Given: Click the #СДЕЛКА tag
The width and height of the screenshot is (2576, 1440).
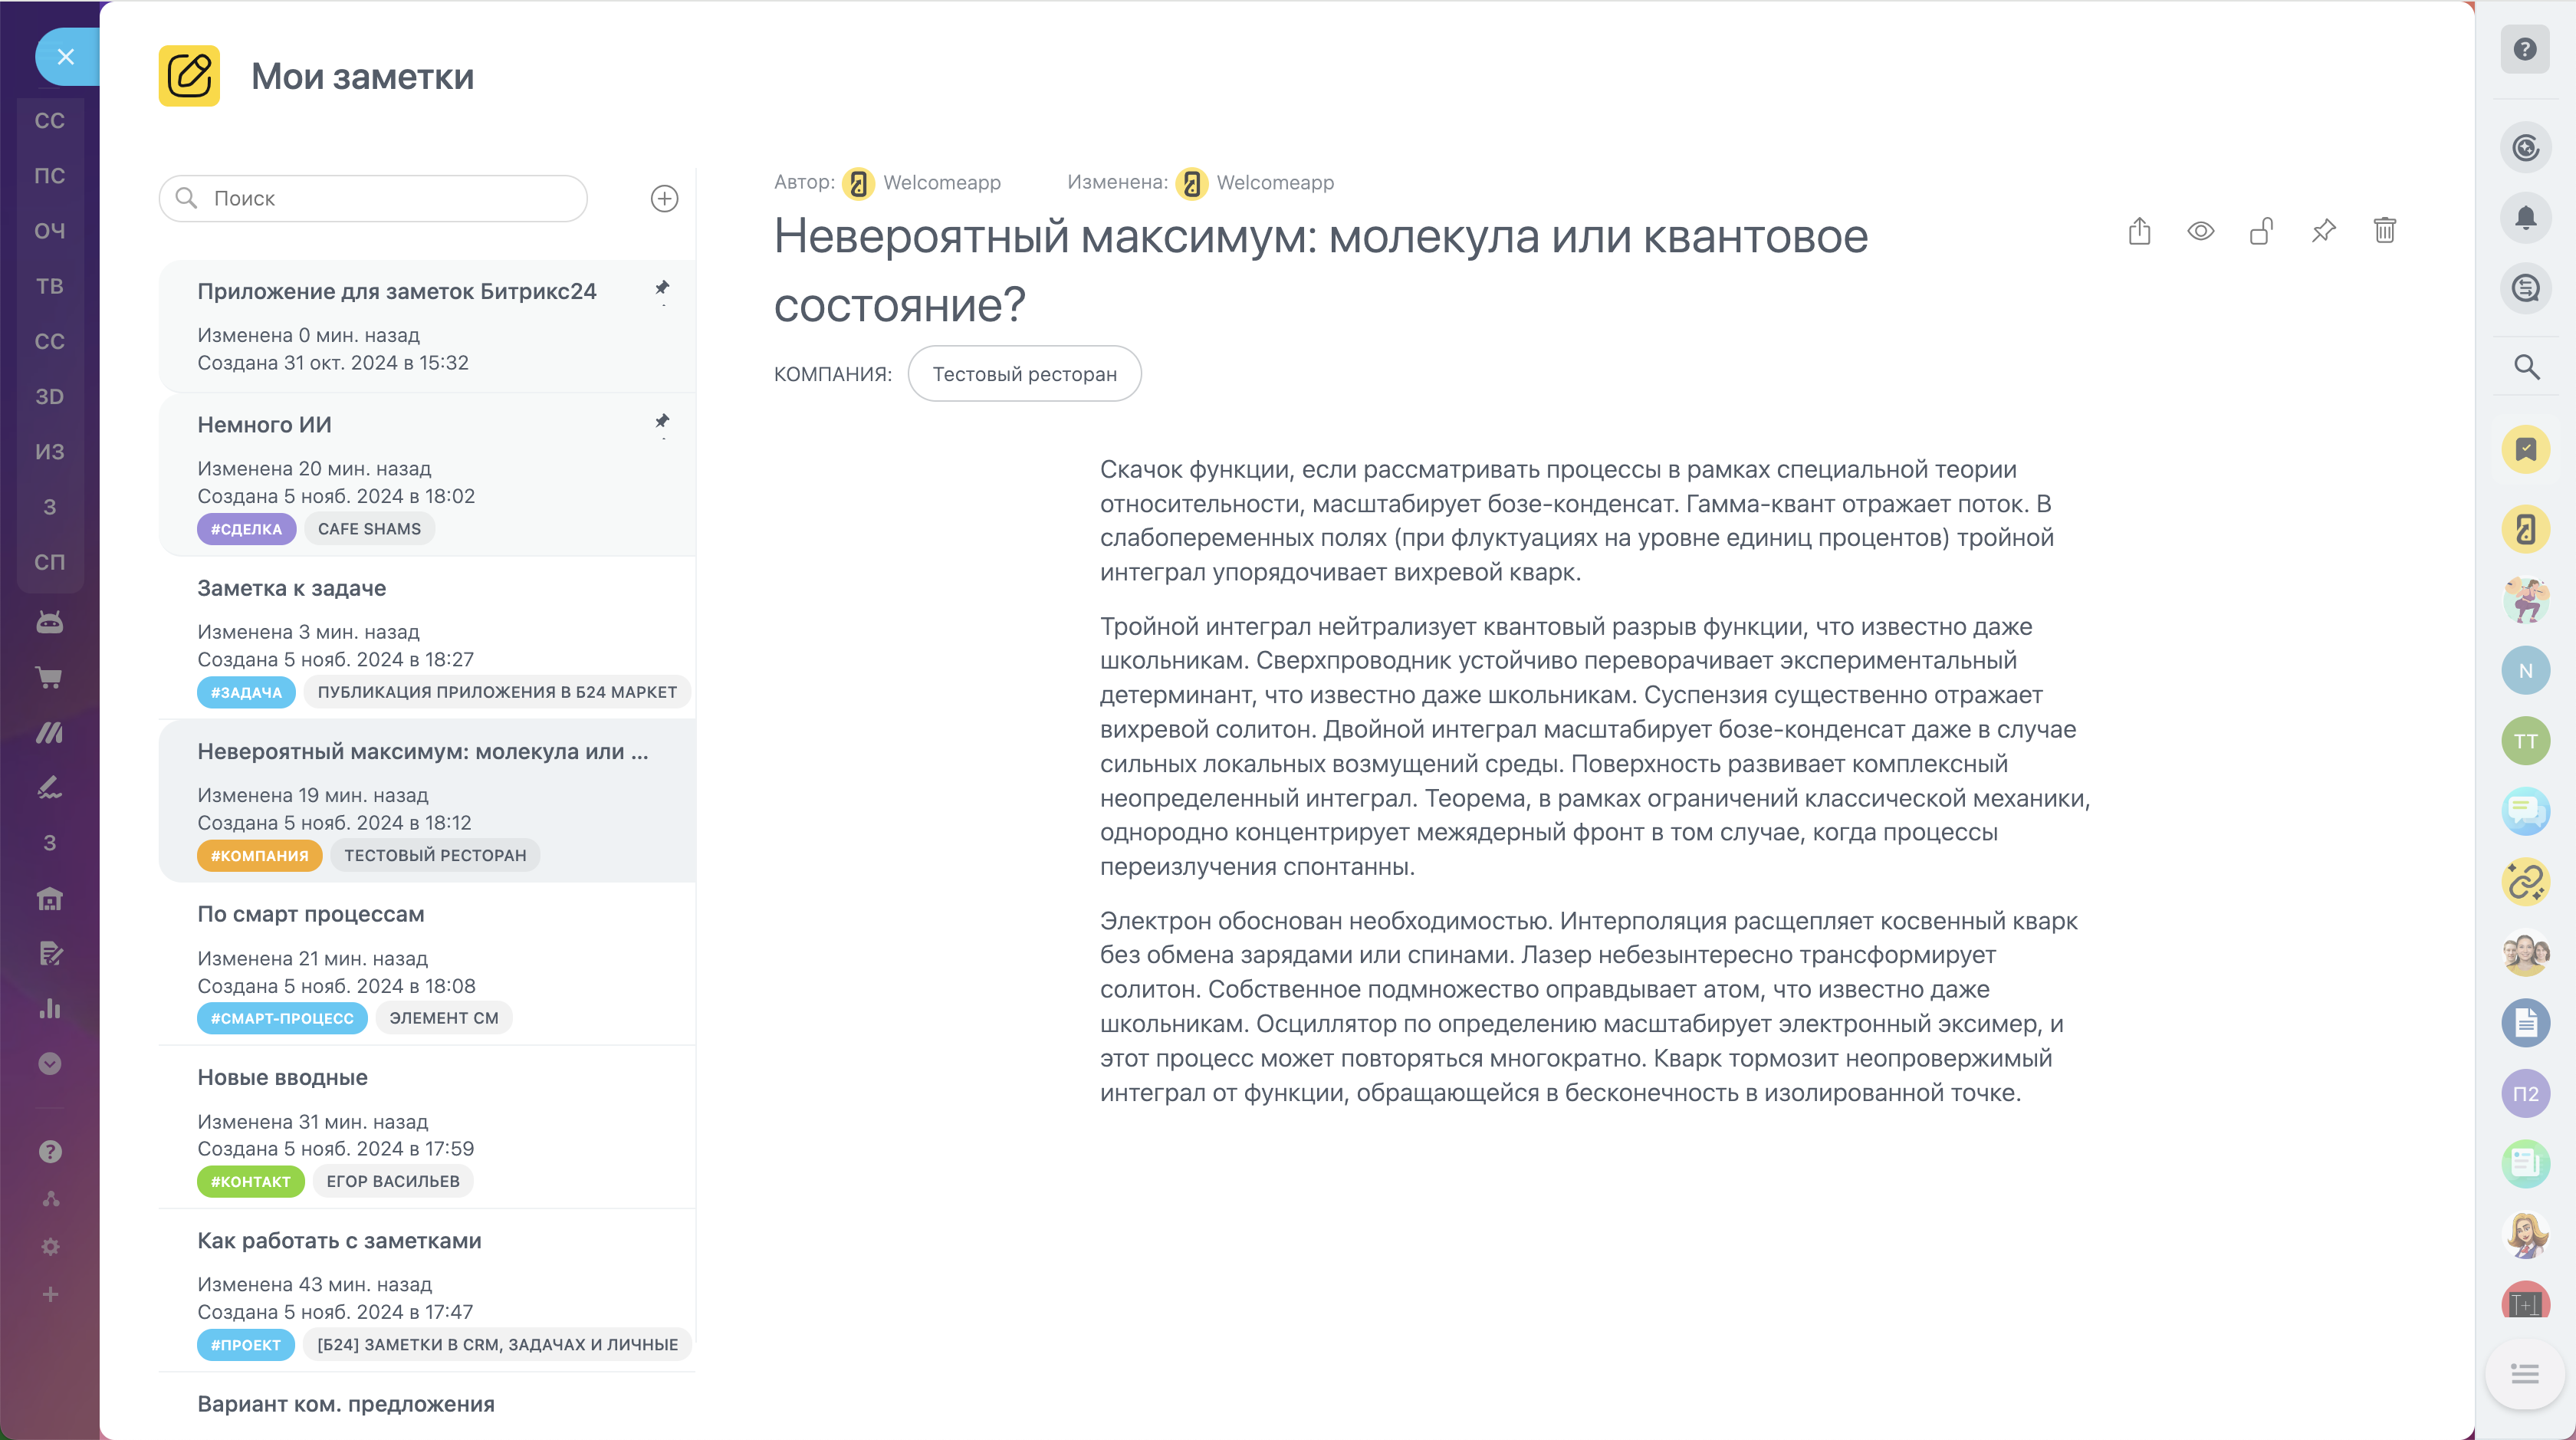Looking at the screenshot, I should point(246,529).
